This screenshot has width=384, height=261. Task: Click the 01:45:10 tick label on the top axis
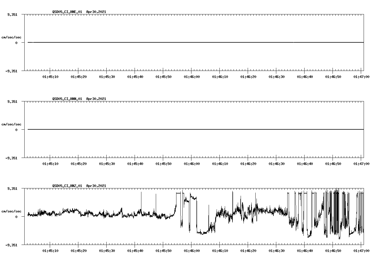(x=51, y=76)
